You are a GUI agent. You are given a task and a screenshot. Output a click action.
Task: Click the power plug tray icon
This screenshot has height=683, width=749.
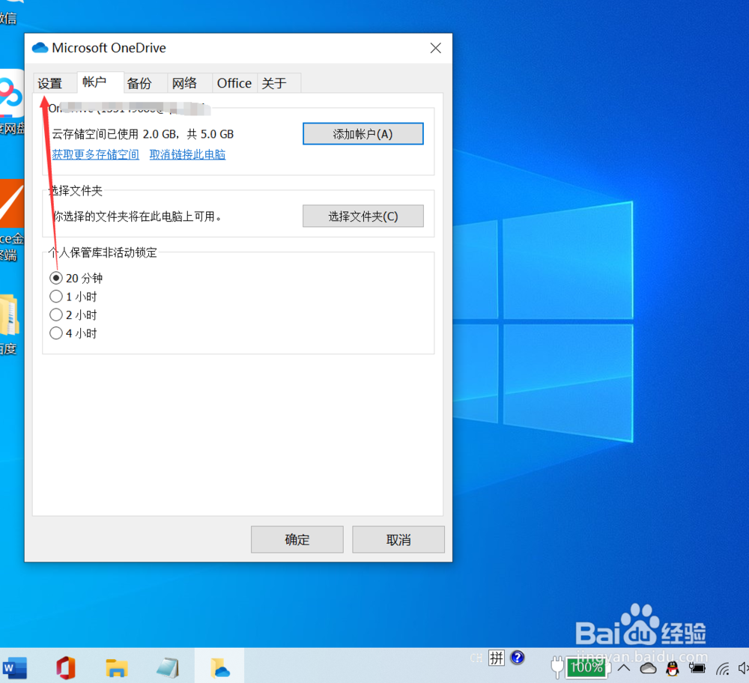coord(557,667)
